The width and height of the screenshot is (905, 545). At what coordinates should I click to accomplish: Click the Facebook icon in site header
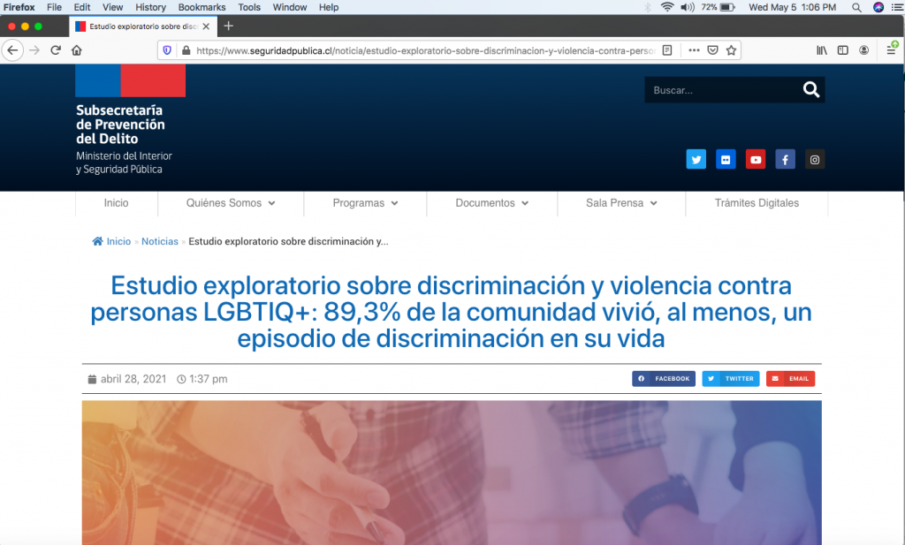(x=785, y=160)
